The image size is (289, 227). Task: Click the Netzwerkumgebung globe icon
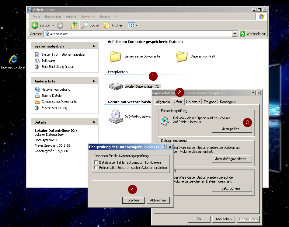[x=37, y=90]
